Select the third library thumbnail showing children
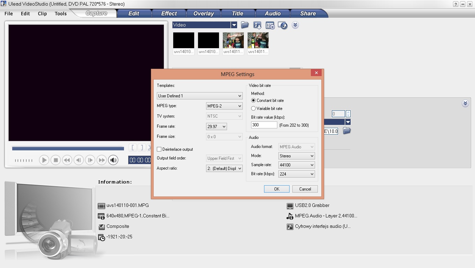Image resolution: width=475 pixels, height=268 pixels. [x=233, y=40]
